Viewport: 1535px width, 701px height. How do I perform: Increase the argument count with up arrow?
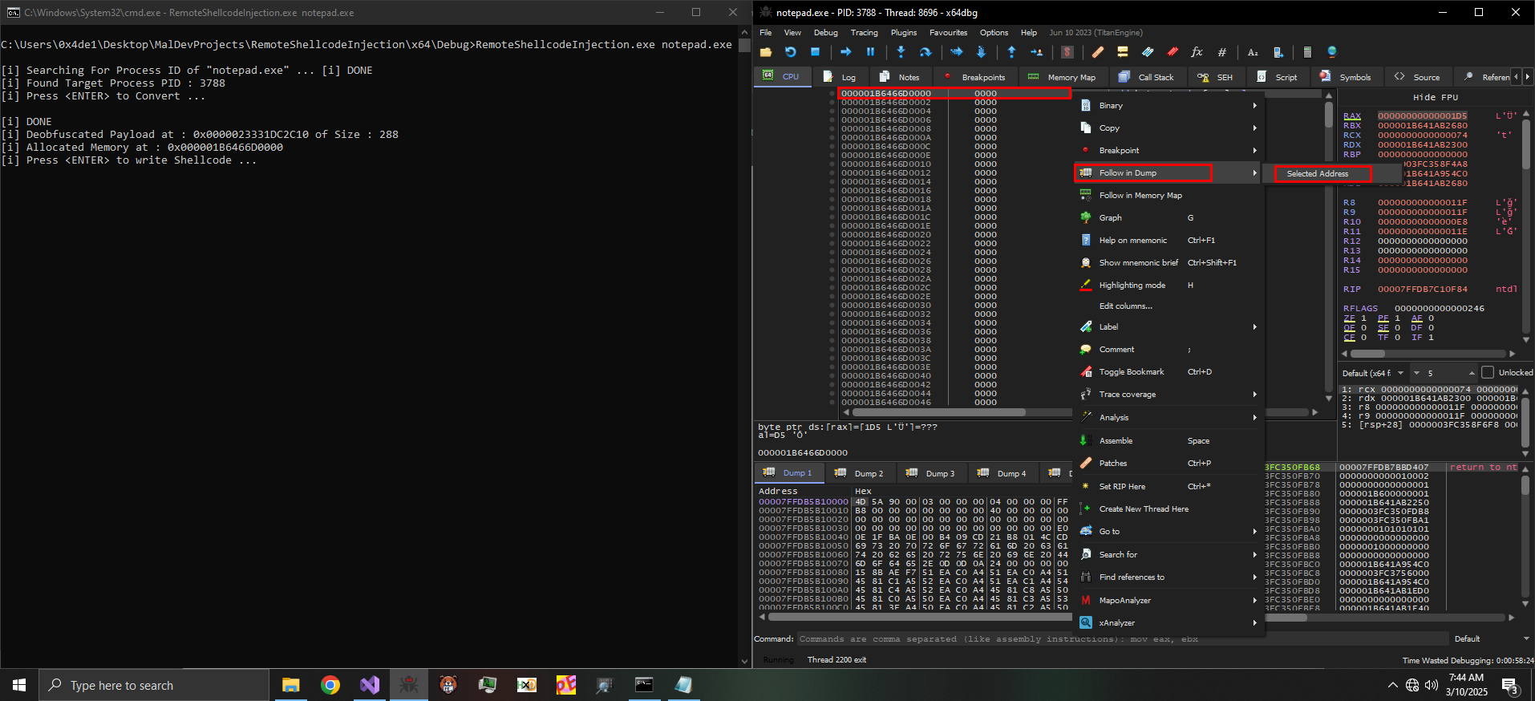coord(1472,373)
